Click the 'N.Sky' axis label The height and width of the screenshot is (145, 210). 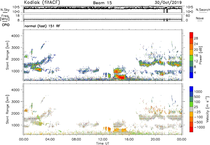pyautogui.click(x=5, y=10)
